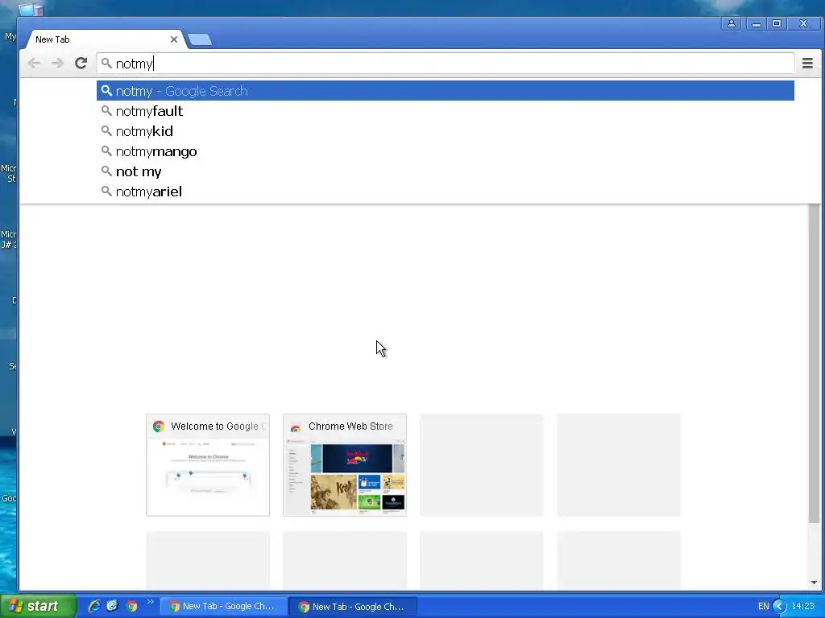This screenshot has height=618, width=825.
Task: Select the notmykid suggestion
Action: (x=445, y=131)
